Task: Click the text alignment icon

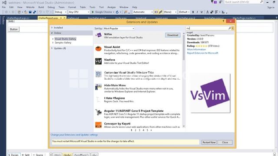Action: click(216, 12)
